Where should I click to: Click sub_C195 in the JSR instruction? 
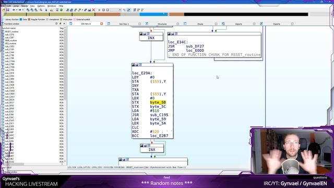coord(159,115)
